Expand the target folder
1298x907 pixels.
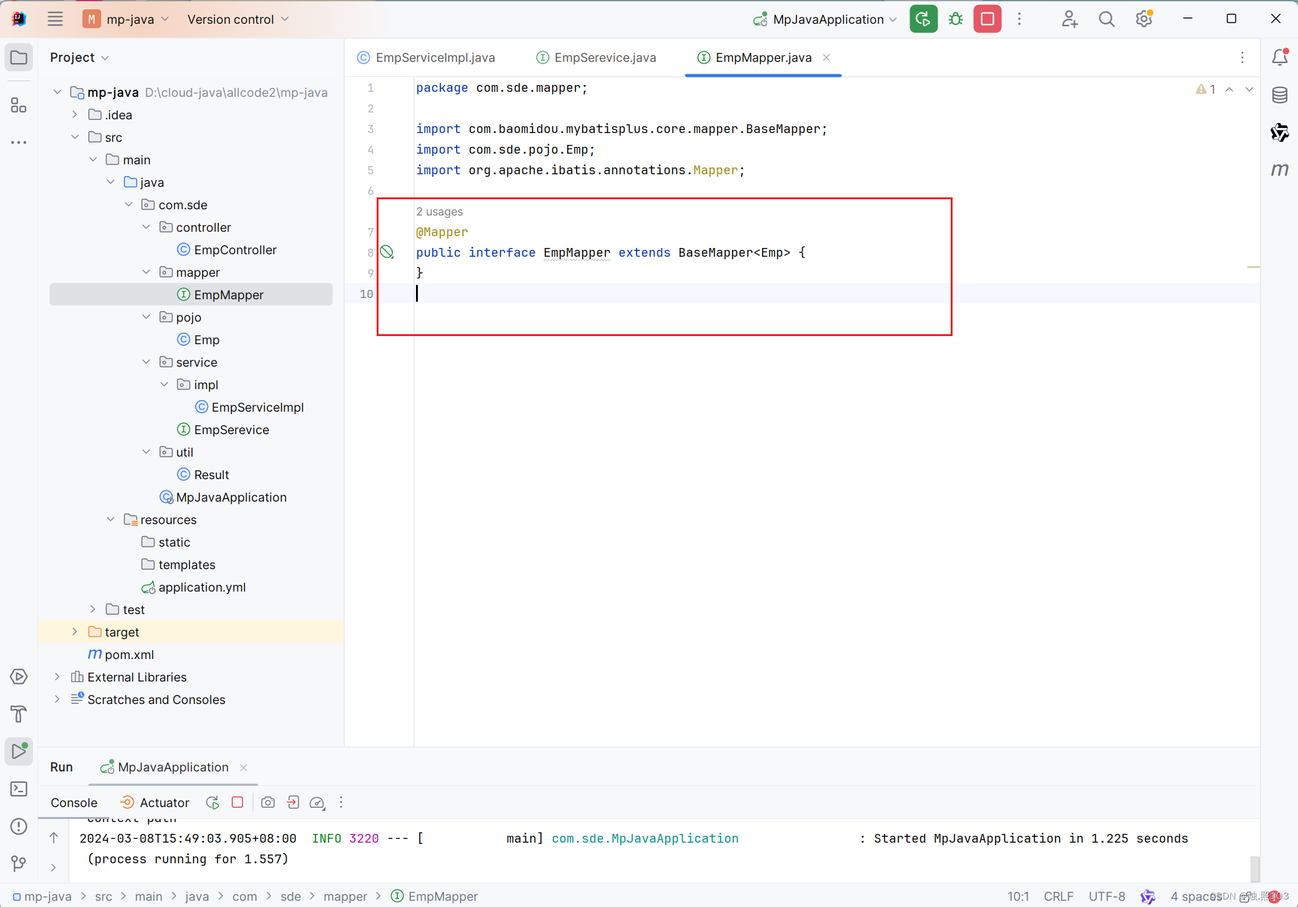(x=75, y=632)
